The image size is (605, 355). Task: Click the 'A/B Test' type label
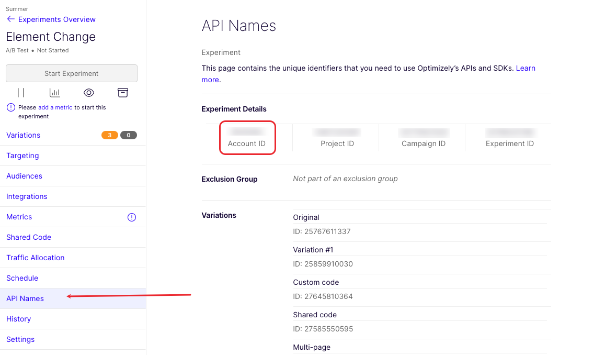coord(17,51)
